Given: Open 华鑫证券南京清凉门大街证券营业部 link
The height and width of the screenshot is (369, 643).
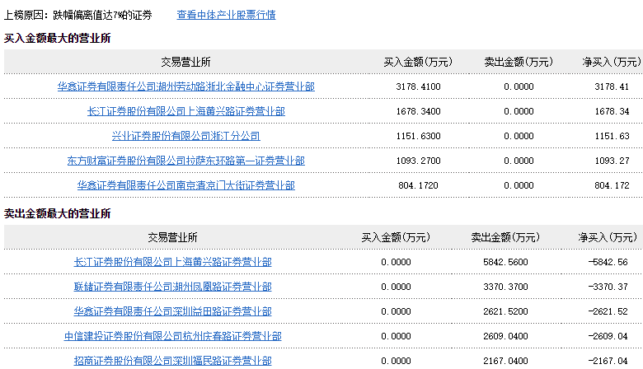Looking at the screenshot, I should (x=186, y=185).
